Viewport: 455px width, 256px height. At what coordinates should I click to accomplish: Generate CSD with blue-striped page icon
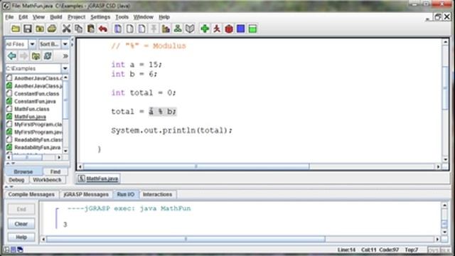[x=118, y=28]
